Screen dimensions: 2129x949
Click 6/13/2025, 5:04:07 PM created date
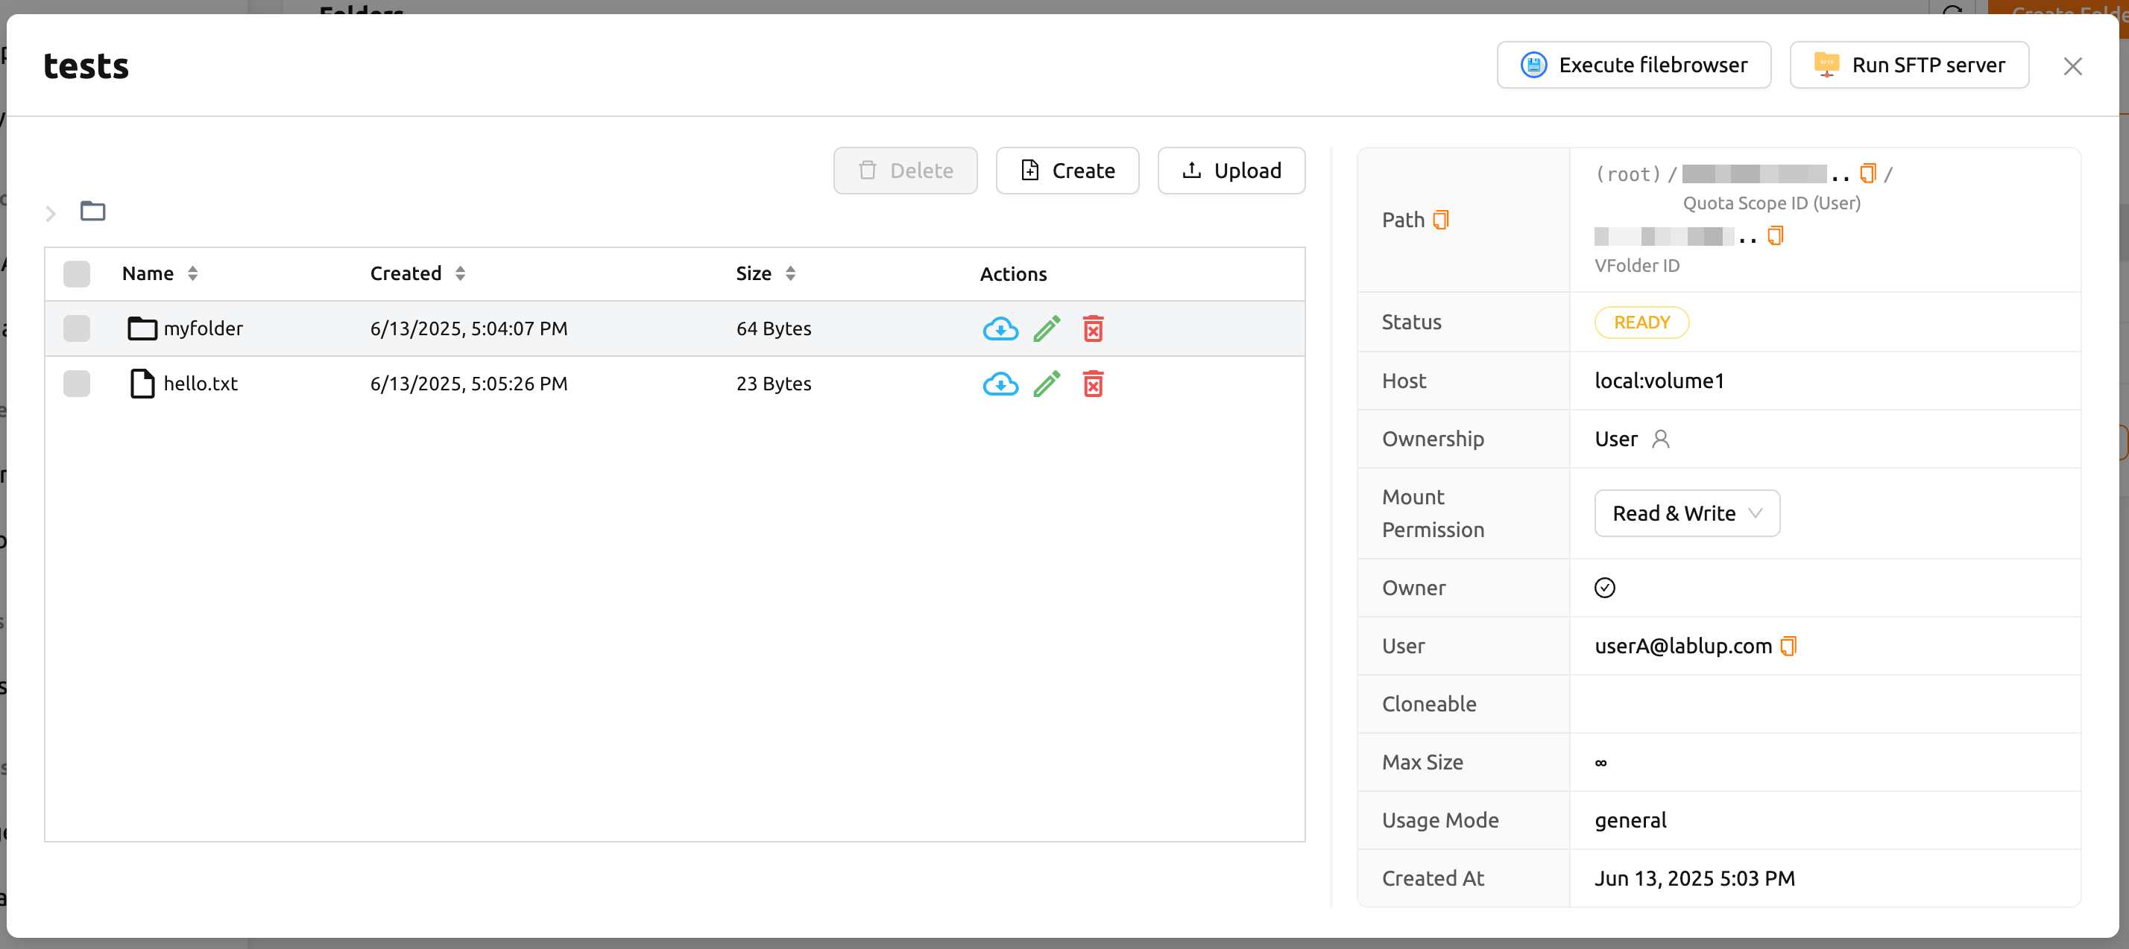tap(469, 328)
